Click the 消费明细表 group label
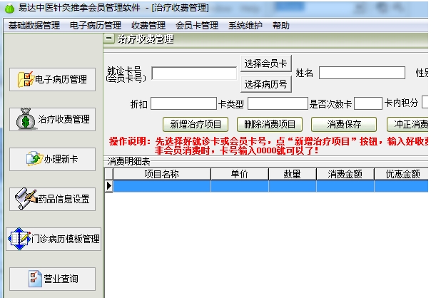431x298 pixels. click(x=128, y=162)
